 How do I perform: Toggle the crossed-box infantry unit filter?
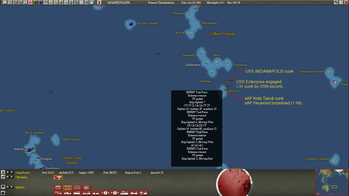coord(68,188)
